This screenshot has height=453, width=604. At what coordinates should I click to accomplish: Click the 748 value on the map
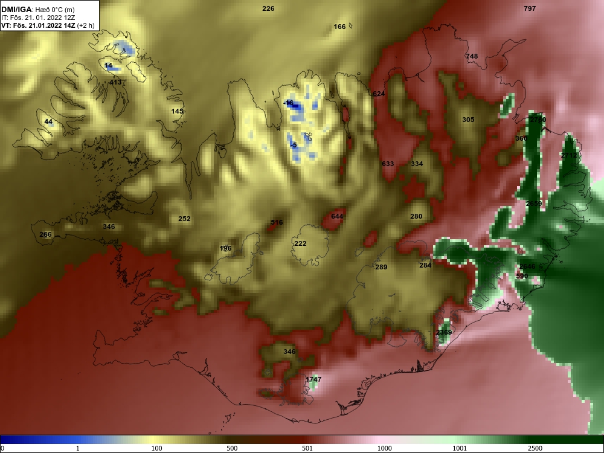pyautogui.click(x=472, y=56)
